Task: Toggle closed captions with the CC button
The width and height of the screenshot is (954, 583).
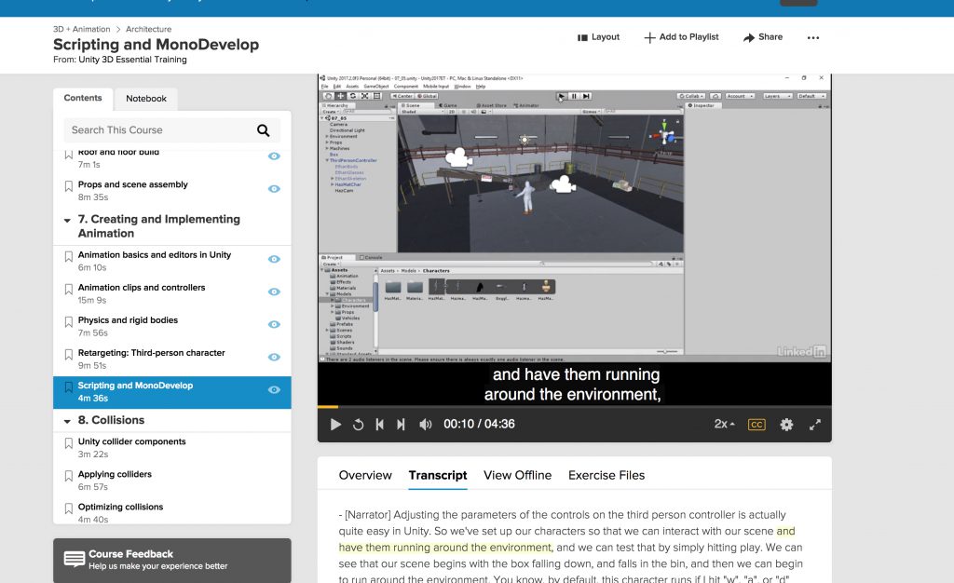Action: (x=756, y=425)
